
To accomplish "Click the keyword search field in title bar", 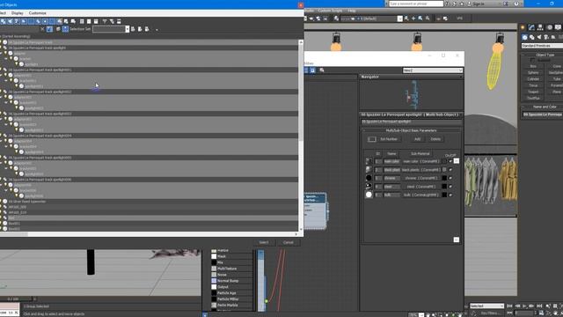I will (416, 4).
